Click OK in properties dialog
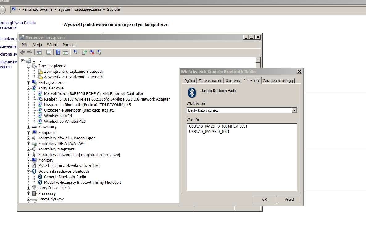The width and height of the screenshot is (366, 239). (x=264, y=200)
